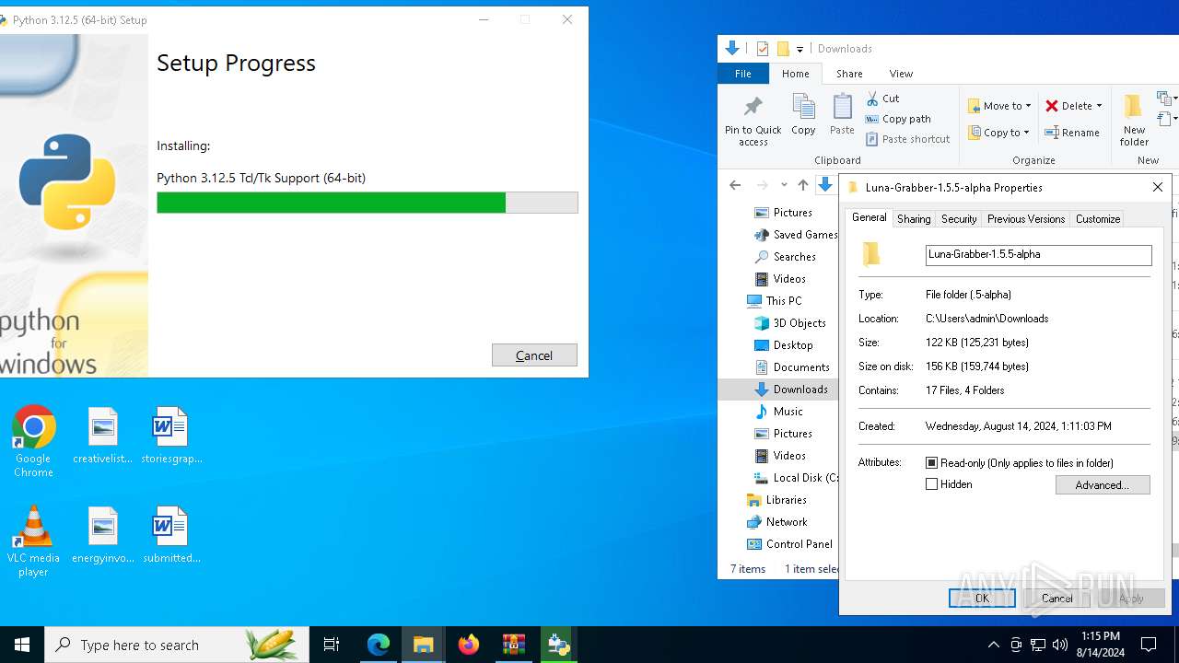Select Paste shortcut in the ribbon
1179x663 pixels.
tap(907, 139)
